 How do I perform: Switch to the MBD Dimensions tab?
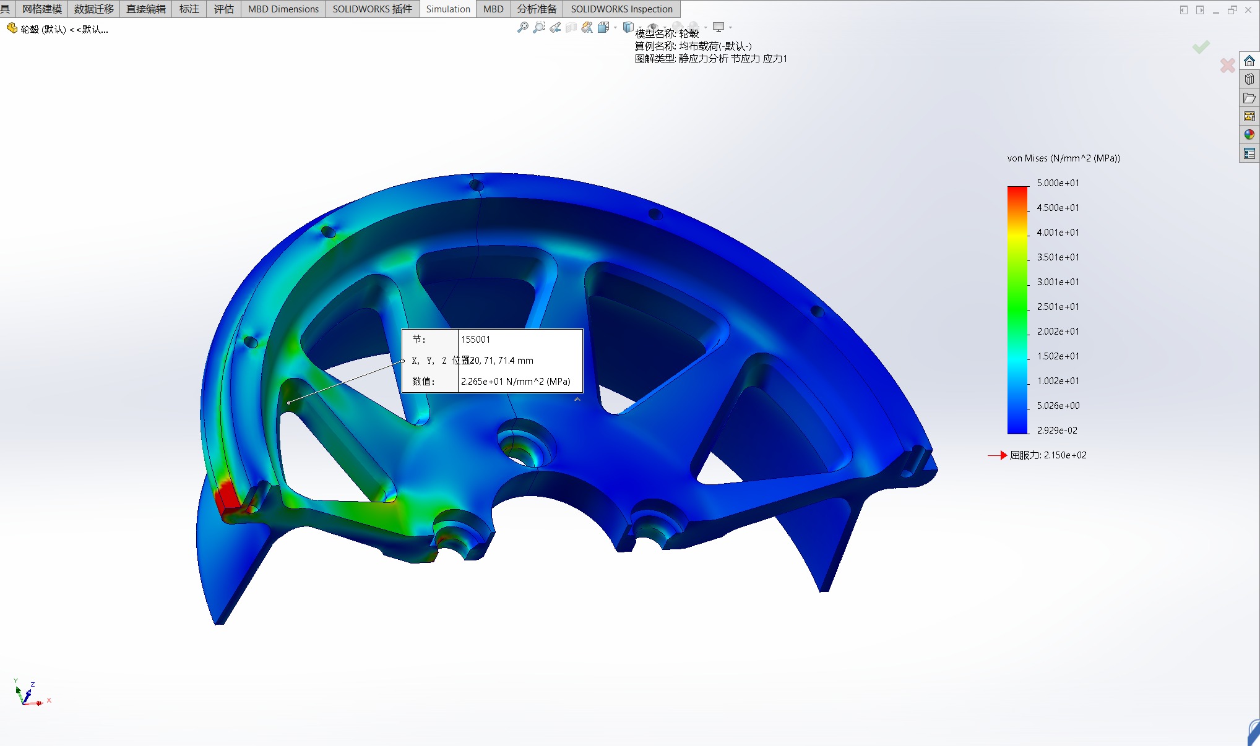click(283, 9)
